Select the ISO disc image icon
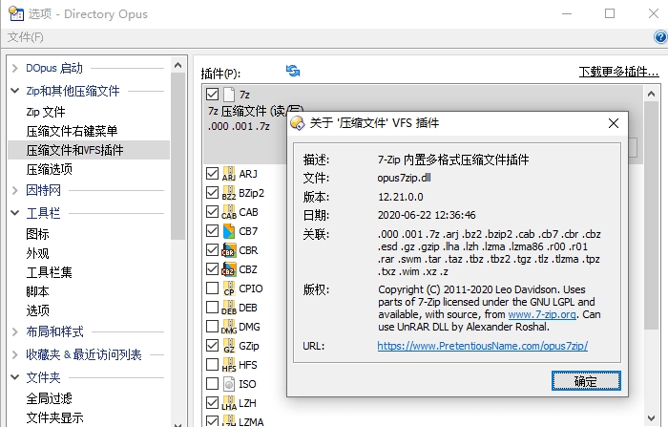 [229, 384]
